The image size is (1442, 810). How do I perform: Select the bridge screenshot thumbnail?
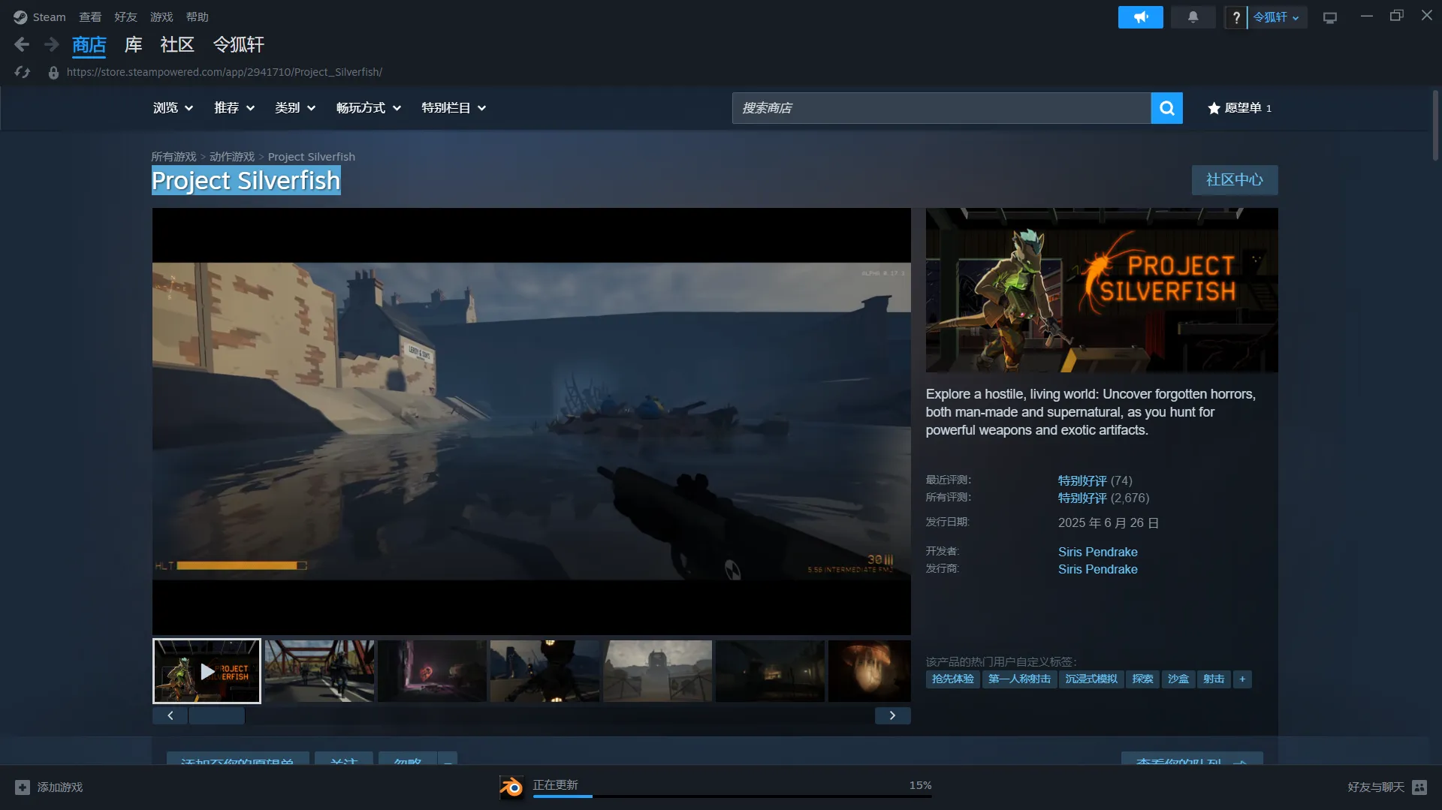[x=319, y=671]
